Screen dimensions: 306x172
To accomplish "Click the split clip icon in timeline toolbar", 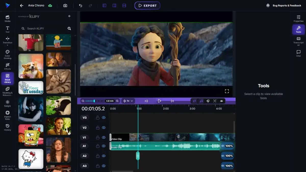I will point(221,101).
